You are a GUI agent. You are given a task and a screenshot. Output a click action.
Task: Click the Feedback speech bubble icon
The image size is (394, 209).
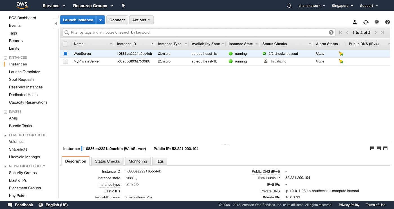point(10,205)
